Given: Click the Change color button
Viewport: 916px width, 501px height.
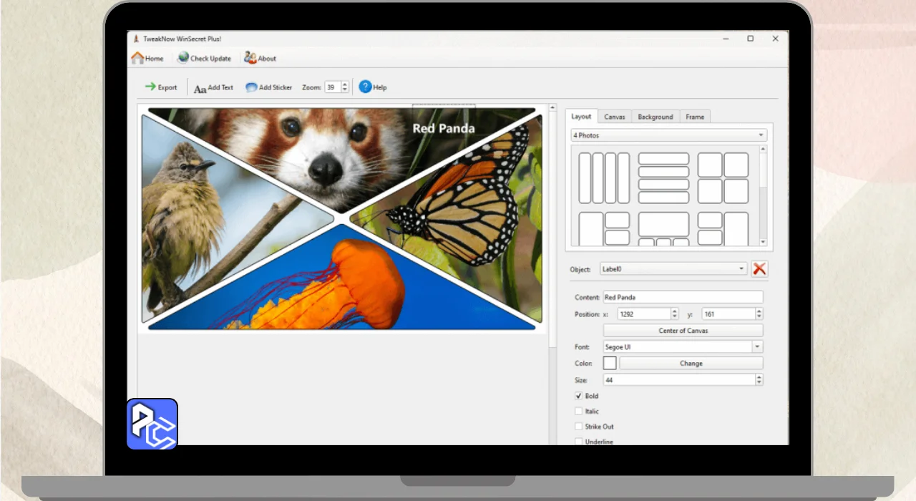Looking at the screenshot, I should pos(691,364).
